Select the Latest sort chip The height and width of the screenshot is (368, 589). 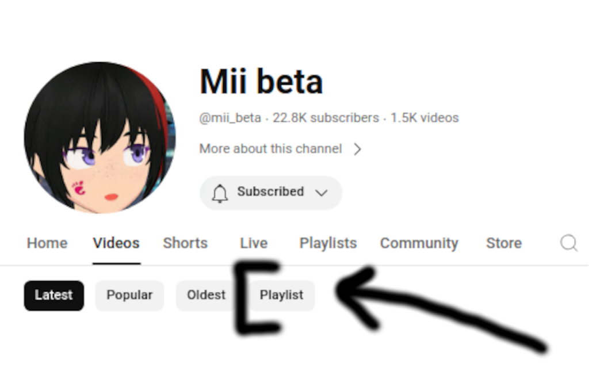click(x=54, y=296)
